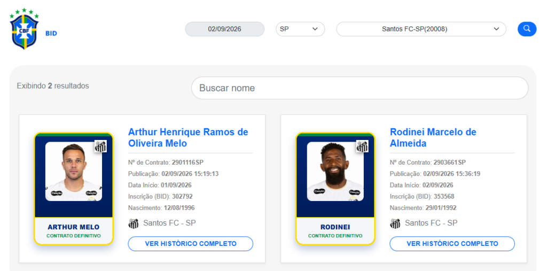Click publication time 02/09/2026 15:36:19
547x271 pixels.
451,174
